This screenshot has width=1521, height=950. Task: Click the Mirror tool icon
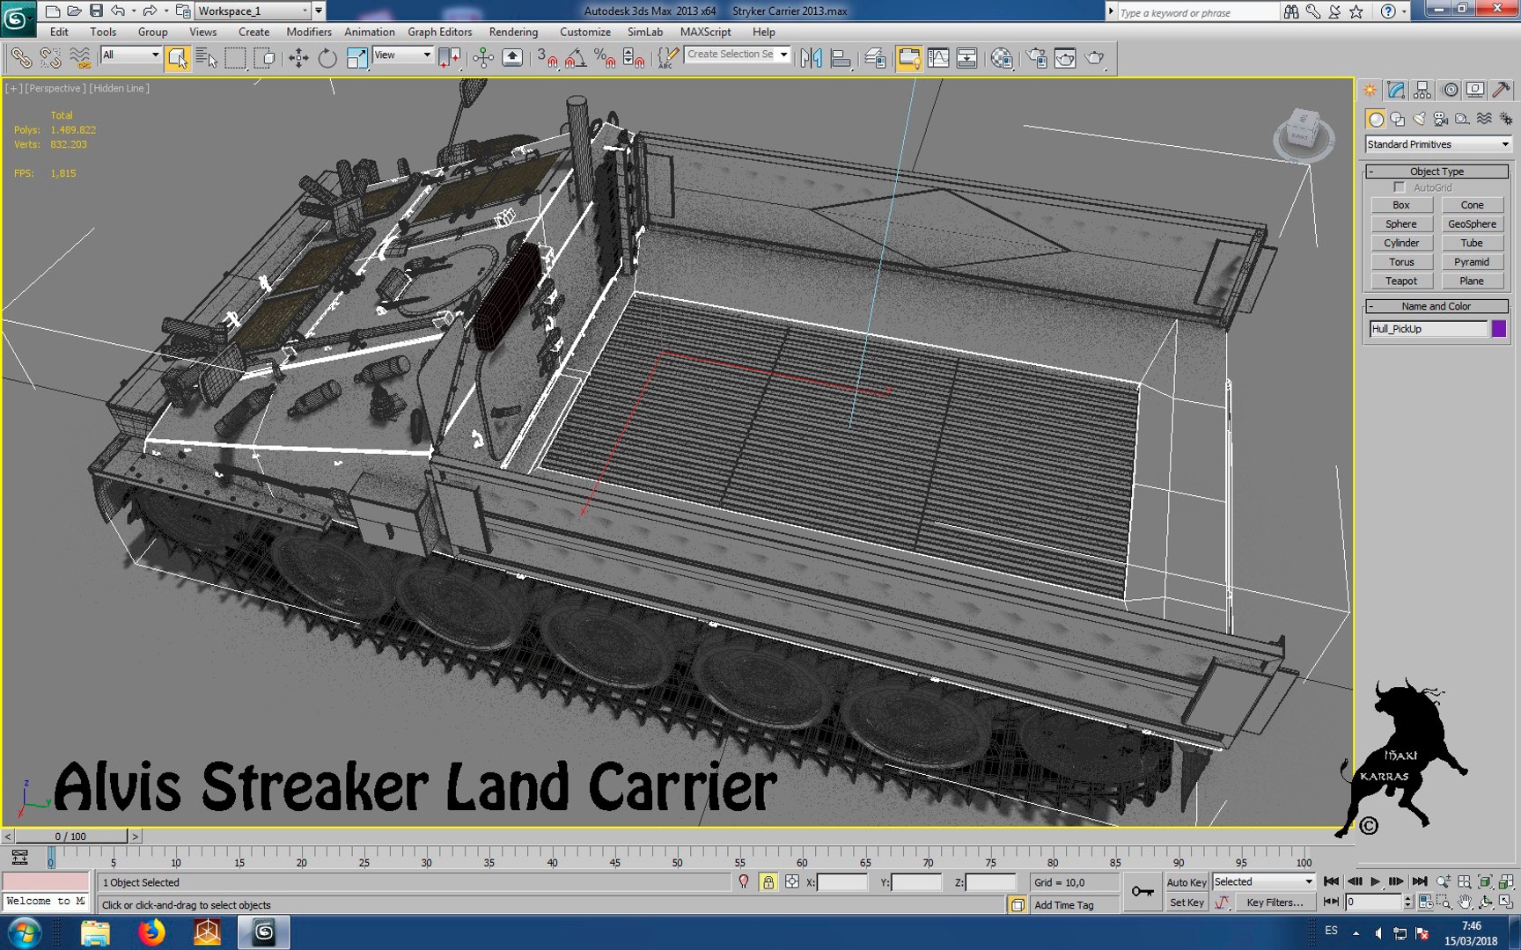tap(812, 58)
